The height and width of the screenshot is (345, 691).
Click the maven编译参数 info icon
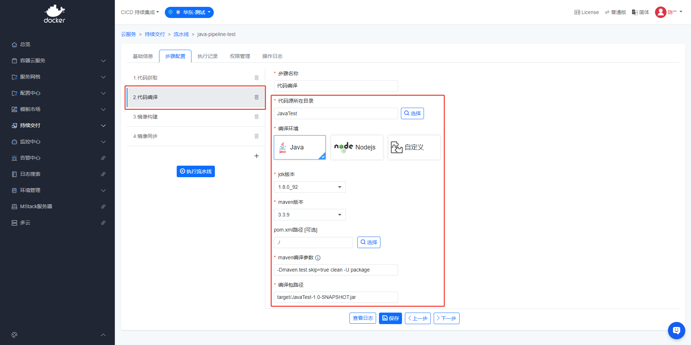pos(318,258)
